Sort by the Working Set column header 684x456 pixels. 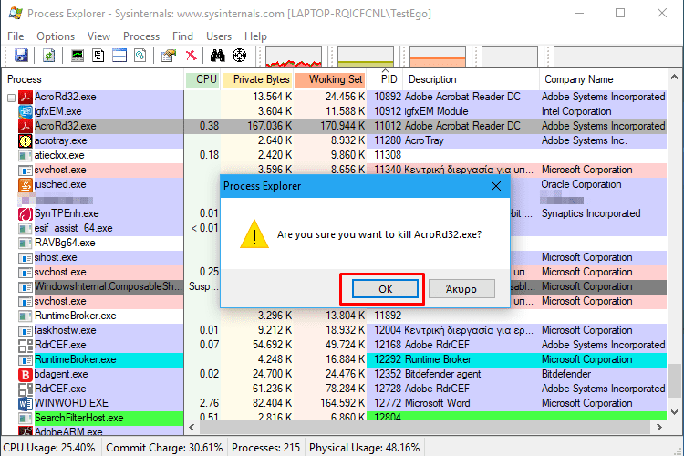click(x=330, y=79)
